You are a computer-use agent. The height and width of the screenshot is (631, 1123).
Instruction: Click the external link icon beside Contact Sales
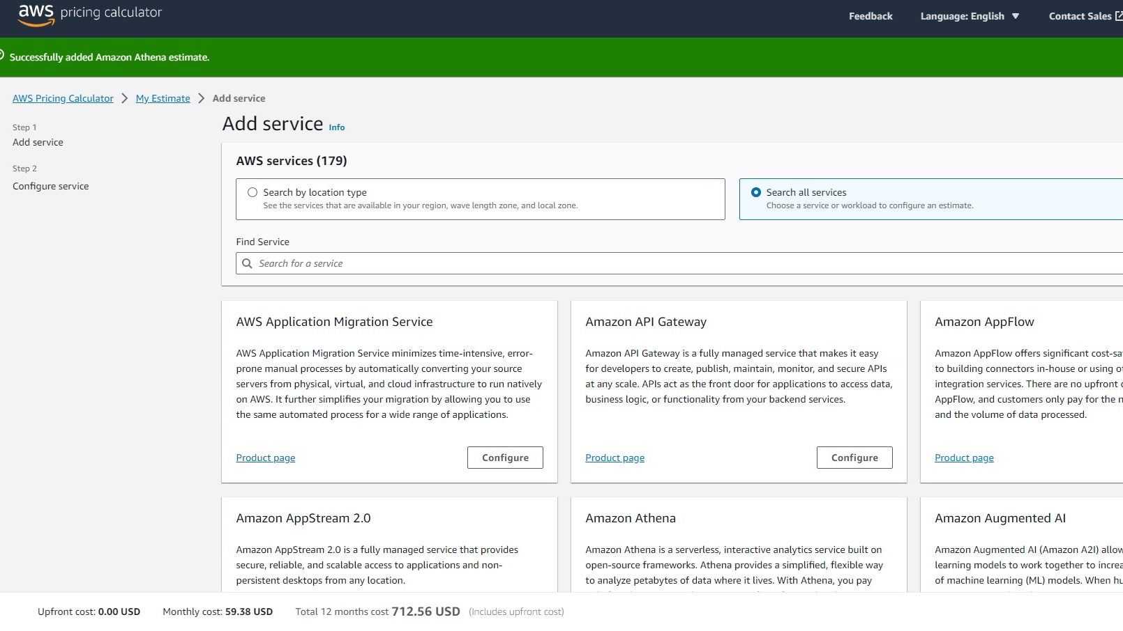point(1117,15)
